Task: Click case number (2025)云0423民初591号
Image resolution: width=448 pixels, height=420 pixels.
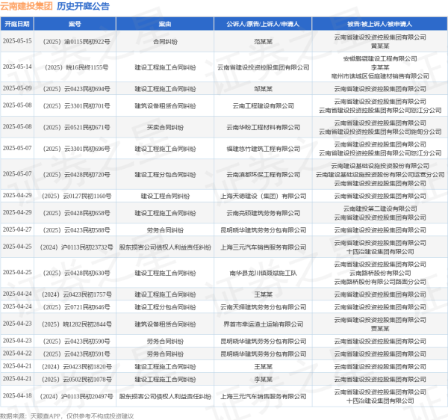Action: [x=77, y=354]
